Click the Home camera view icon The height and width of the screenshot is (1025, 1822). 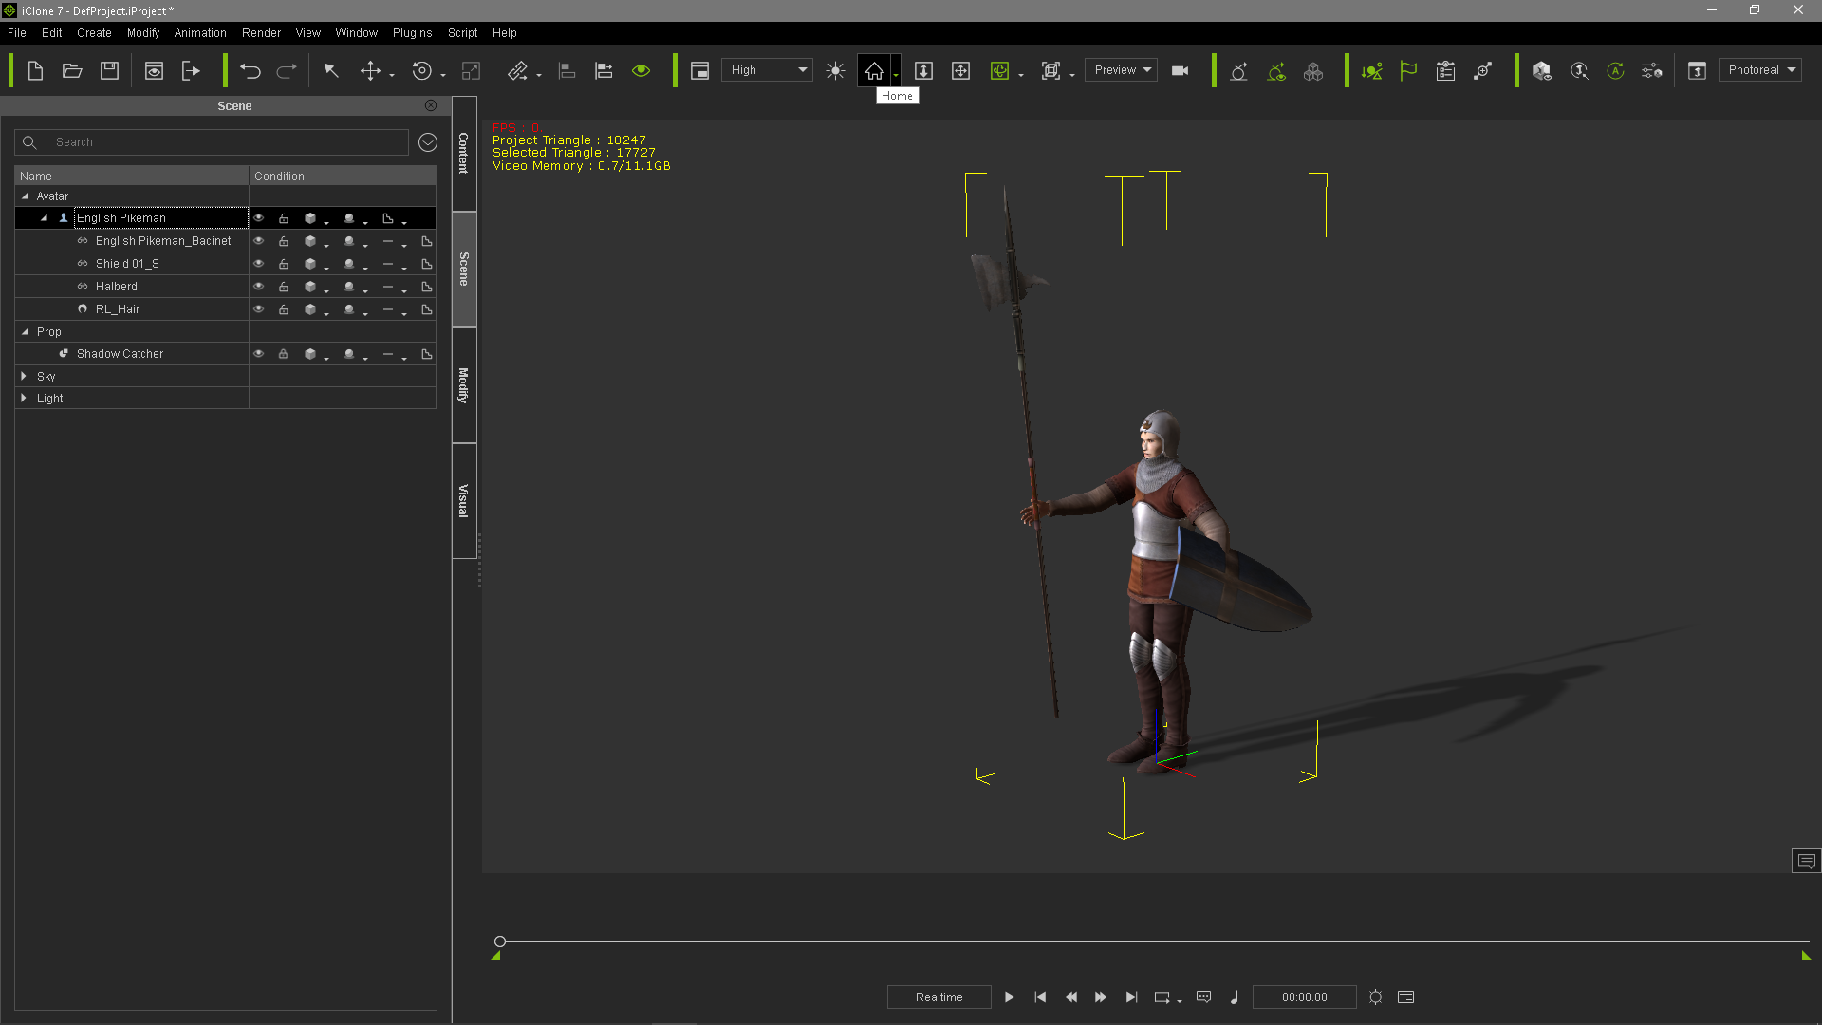pos(874,70)
